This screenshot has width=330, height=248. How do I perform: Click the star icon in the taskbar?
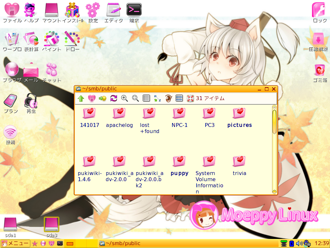[35, 243]
